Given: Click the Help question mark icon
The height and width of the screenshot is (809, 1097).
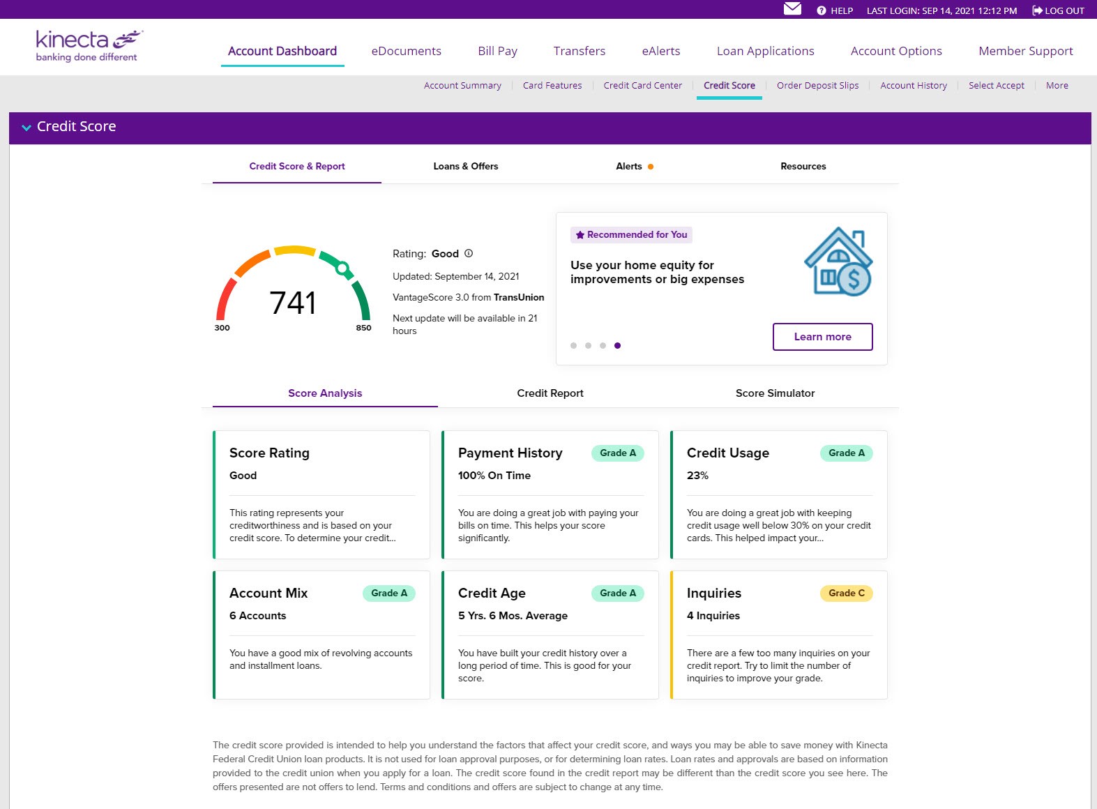Looking at the screenshot, I should pos(822,10).
